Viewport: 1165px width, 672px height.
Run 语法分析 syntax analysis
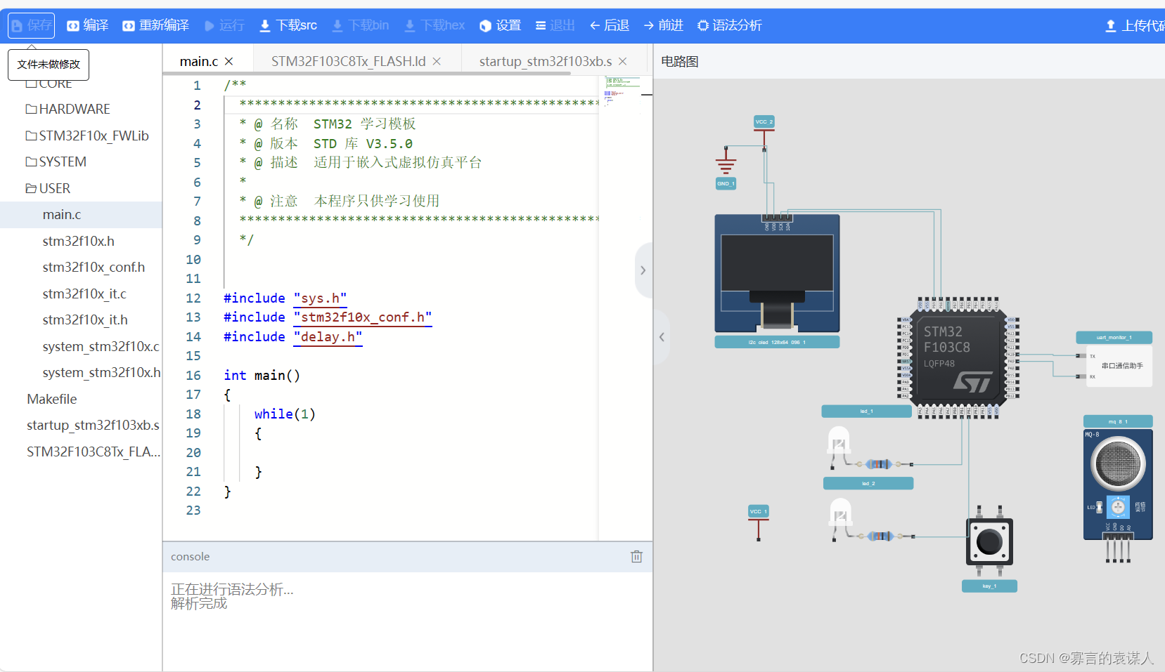click(729, 25)
